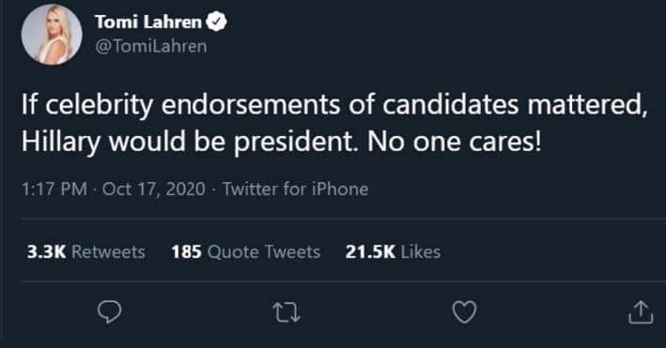Image resolution: width=666 pixels, height=348 pixels.
Task: View the 185 Quote Tweets list
Action: pos(246,252)
